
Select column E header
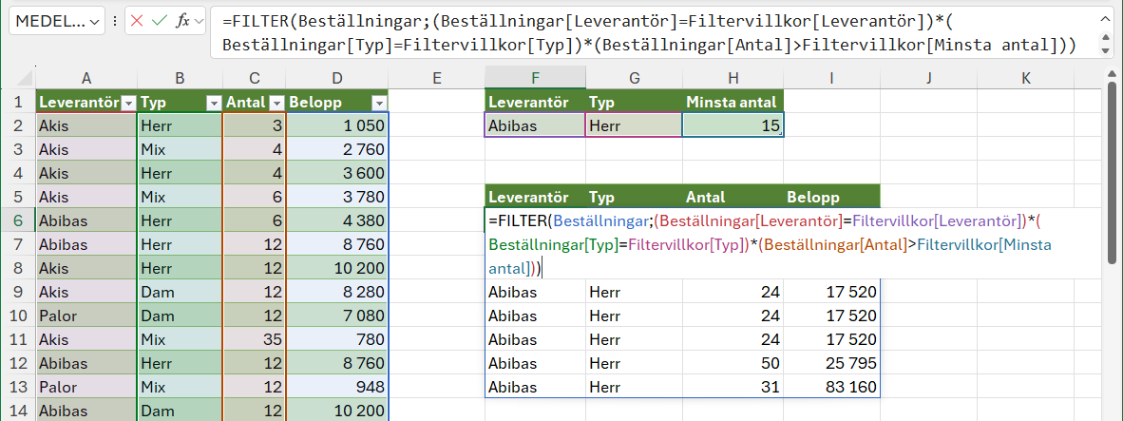[436, 79]
